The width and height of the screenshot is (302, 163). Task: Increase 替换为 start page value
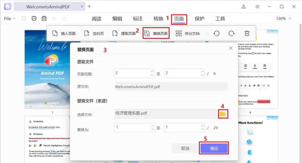point(153,126)
